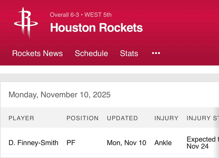Viewport: 219px width, 158px height.
Task: Click the Ankle injury cell
Action: pos(163,143)
